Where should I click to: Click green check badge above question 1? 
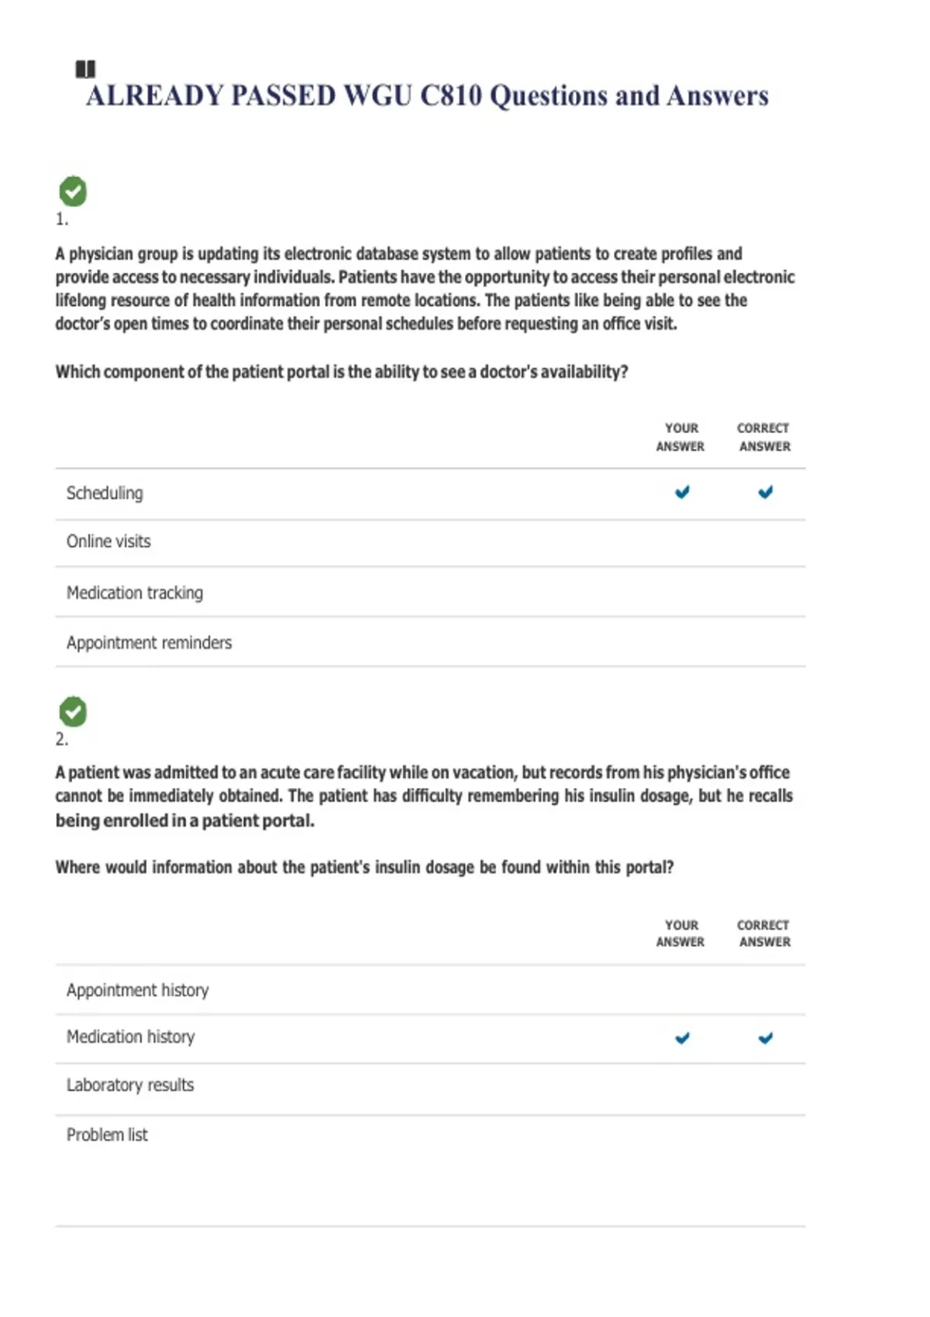coord(73,191)
